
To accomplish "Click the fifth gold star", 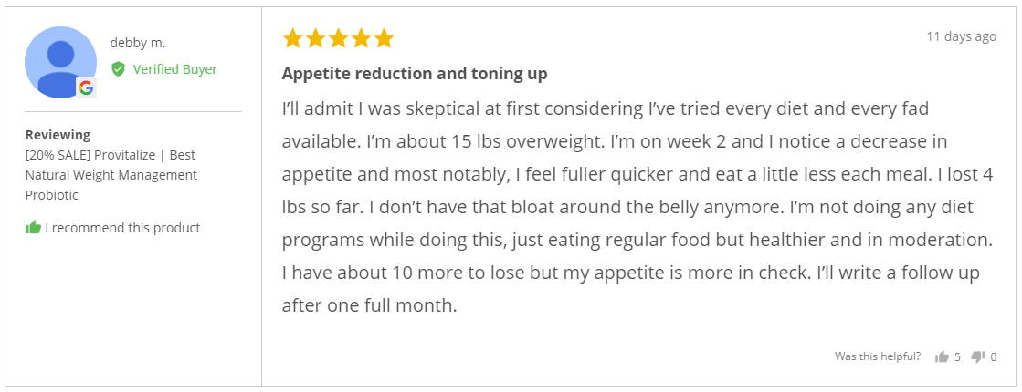I will pos(384,38).
